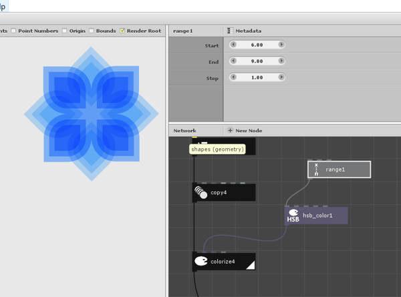Click the End parameter label
The image size is (401, 297).
[x=214, y=62]
